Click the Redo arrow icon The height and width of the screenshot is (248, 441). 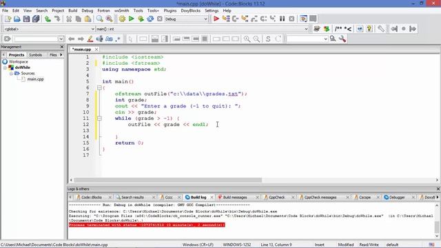coord(57,19)
